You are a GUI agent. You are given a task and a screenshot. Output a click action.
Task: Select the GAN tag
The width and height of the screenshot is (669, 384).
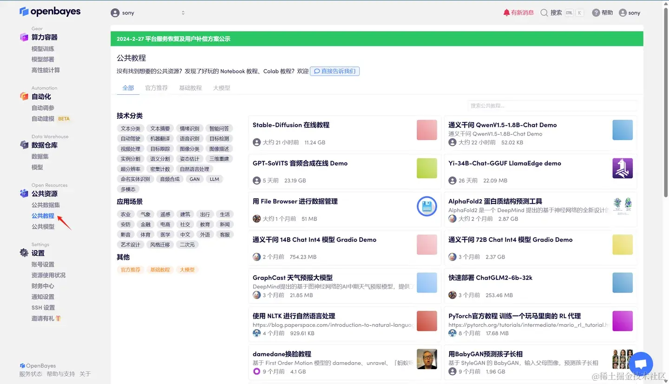195,179
